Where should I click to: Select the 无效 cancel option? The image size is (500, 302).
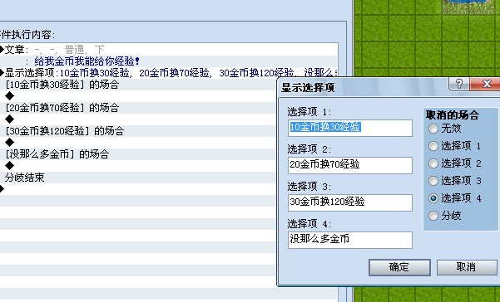tap(445, 129)
